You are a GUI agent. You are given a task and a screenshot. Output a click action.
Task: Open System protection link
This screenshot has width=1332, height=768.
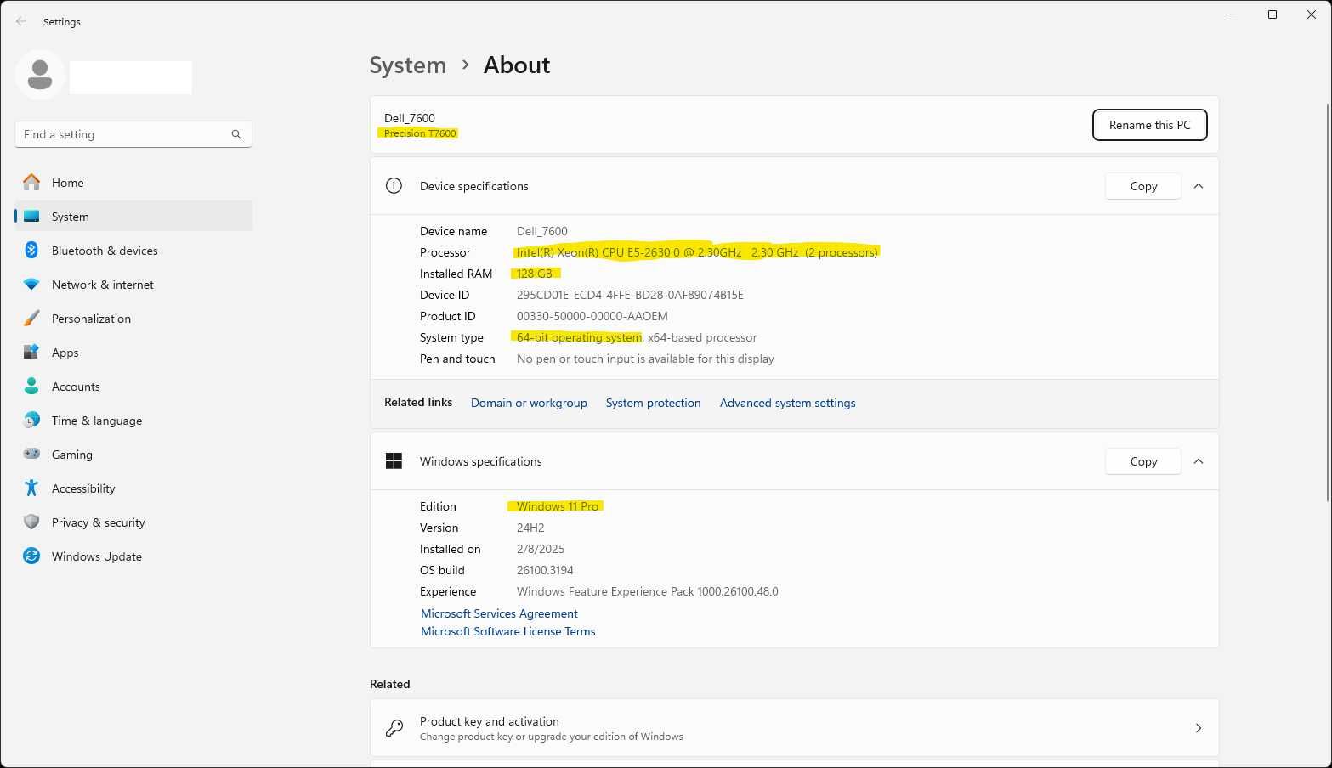tap(653, 403)
